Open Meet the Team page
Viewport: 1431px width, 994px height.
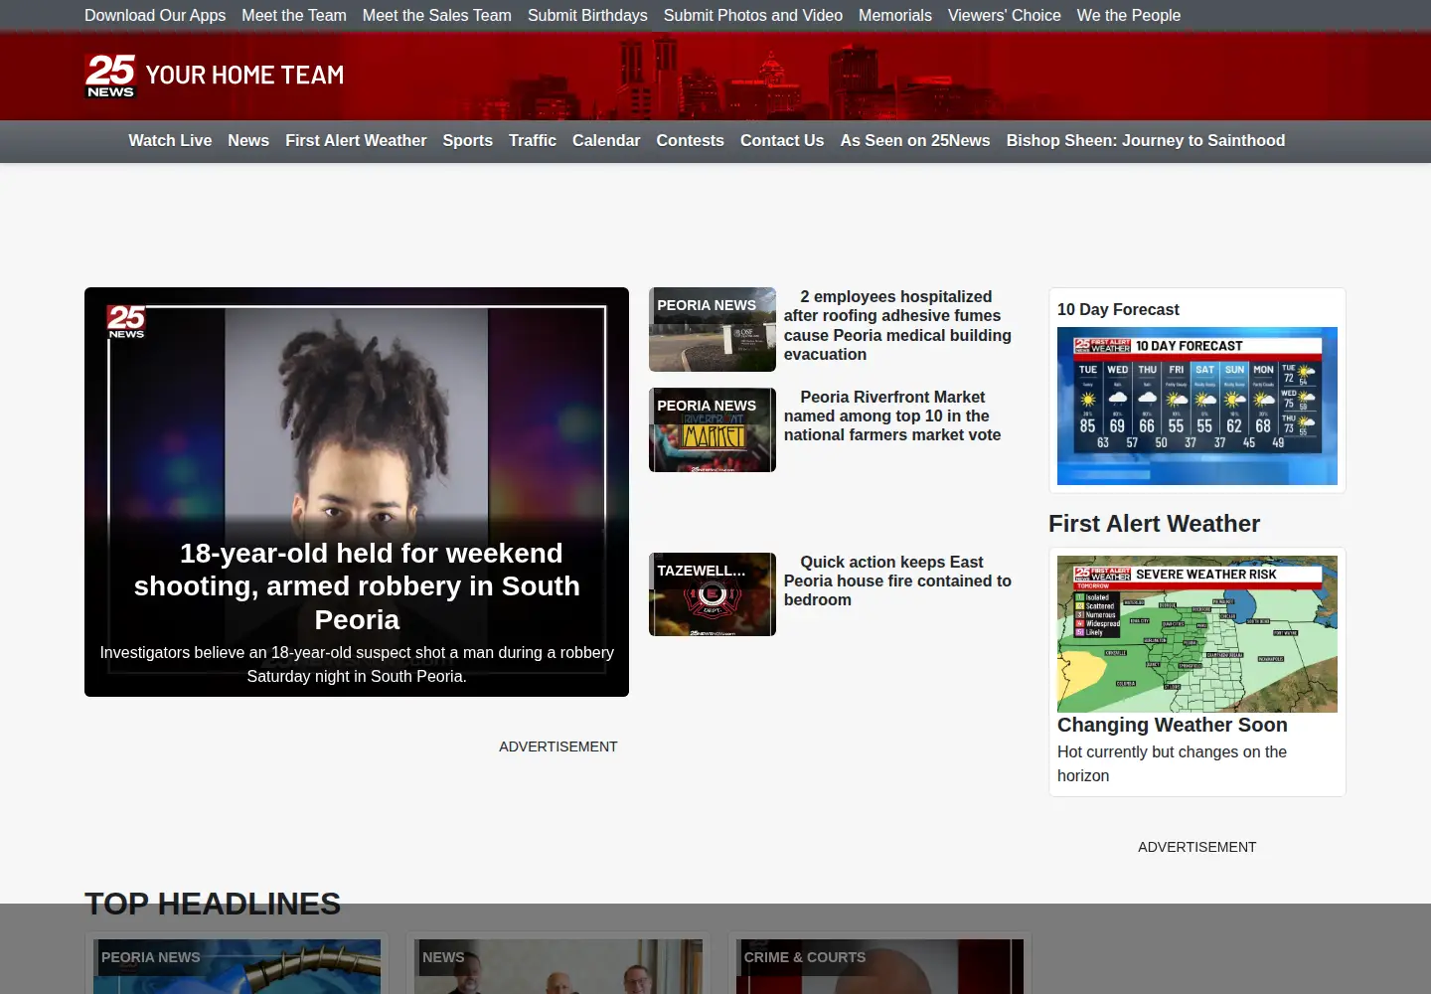(x=294, y=15)
